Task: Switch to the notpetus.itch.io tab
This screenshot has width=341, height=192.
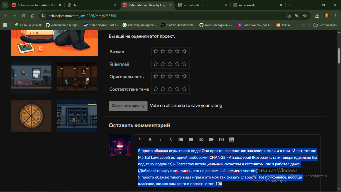Action: click(x=202, y=5)
